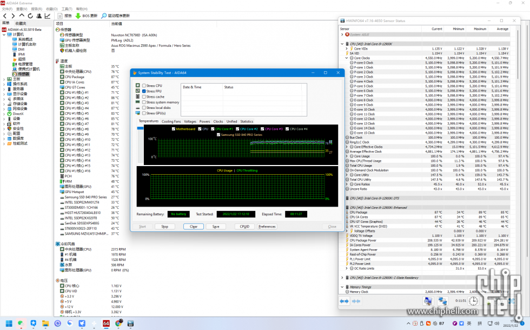The width and height of the screenshot is (530, 330).
Task: Enable the Stress cache checkbox
Action: [x=144, y=97]
